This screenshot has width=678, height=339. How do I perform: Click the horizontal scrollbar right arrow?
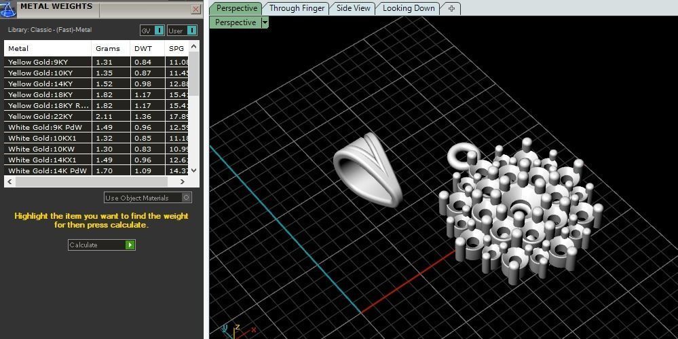pyautogui.click(x=183, y=181)
